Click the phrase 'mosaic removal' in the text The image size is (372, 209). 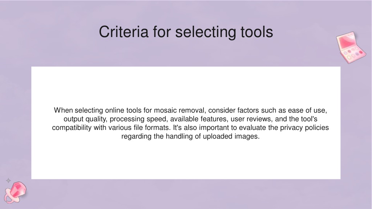click(x=179, y=110)
